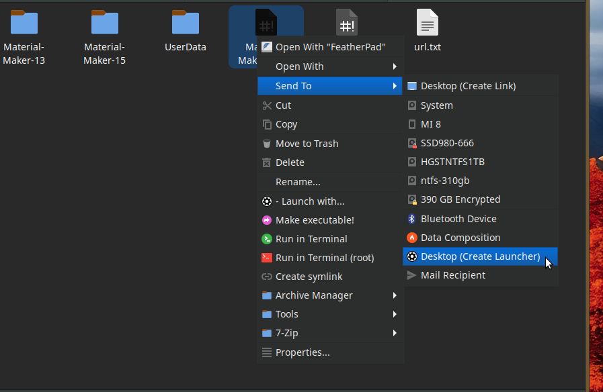Click the Make executable pink icon
Image resolution: width=603 pixels, height=392 pixels.
[267, 220]
